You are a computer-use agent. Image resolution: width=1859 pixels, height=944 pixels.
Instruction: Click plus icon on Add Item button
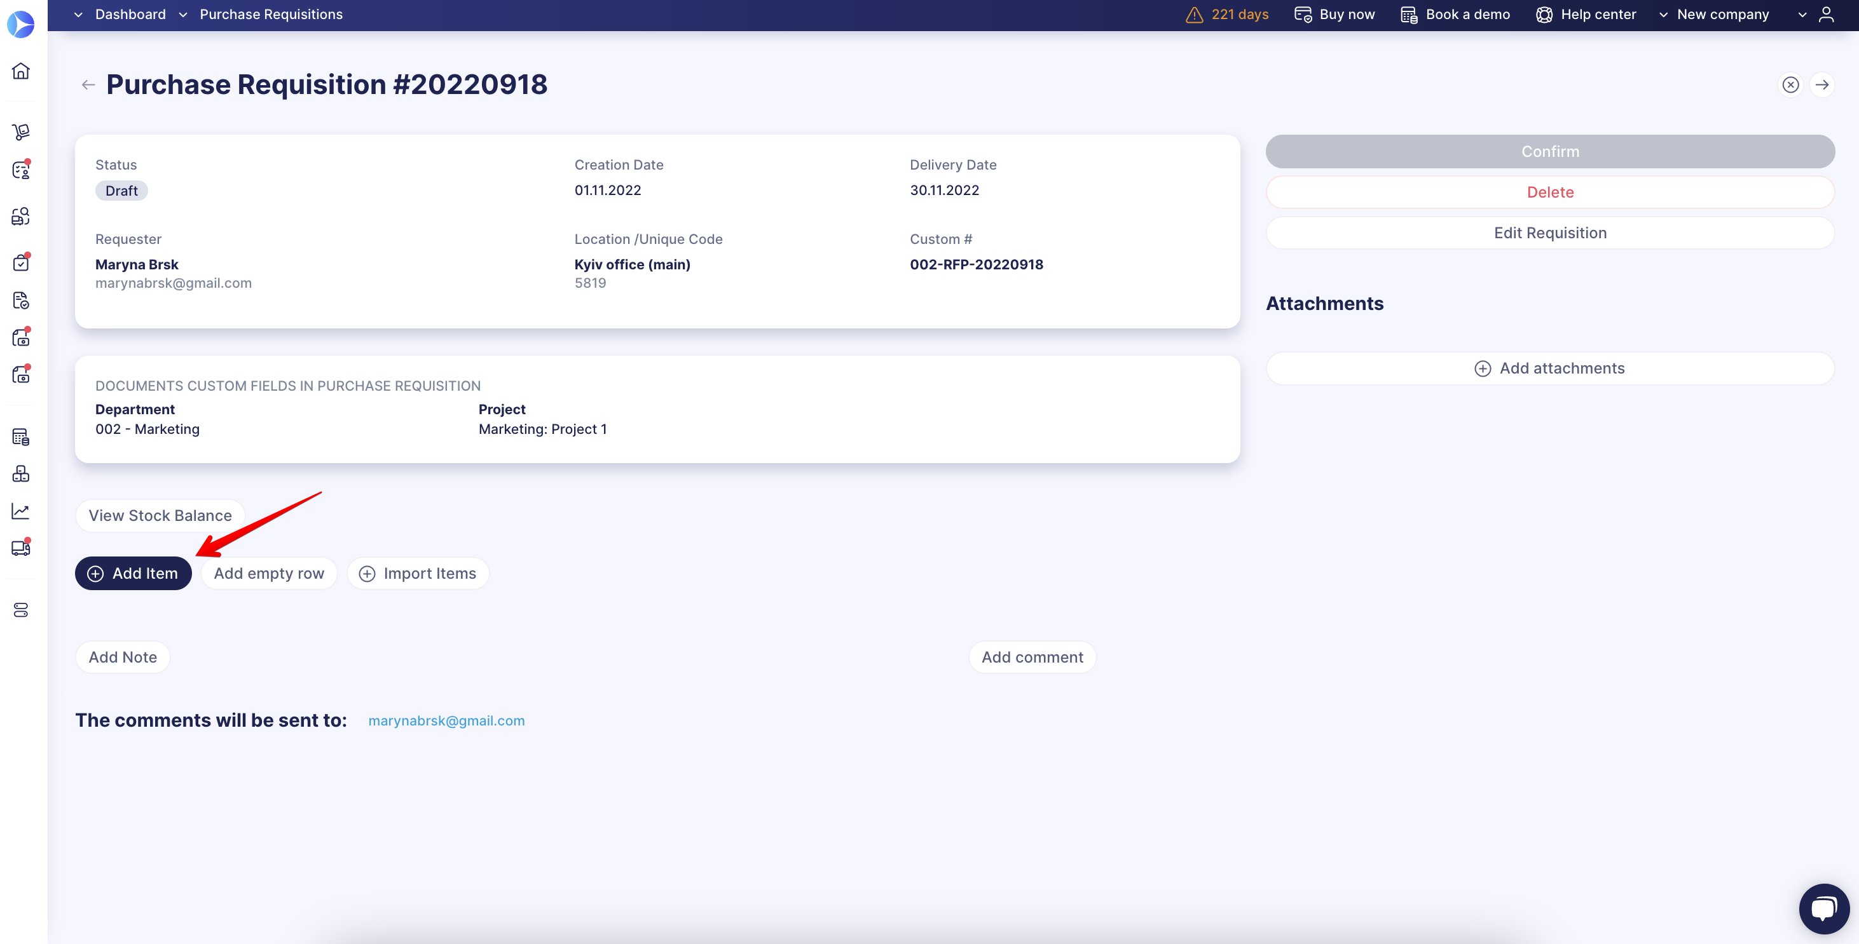(x=95, y=574)
